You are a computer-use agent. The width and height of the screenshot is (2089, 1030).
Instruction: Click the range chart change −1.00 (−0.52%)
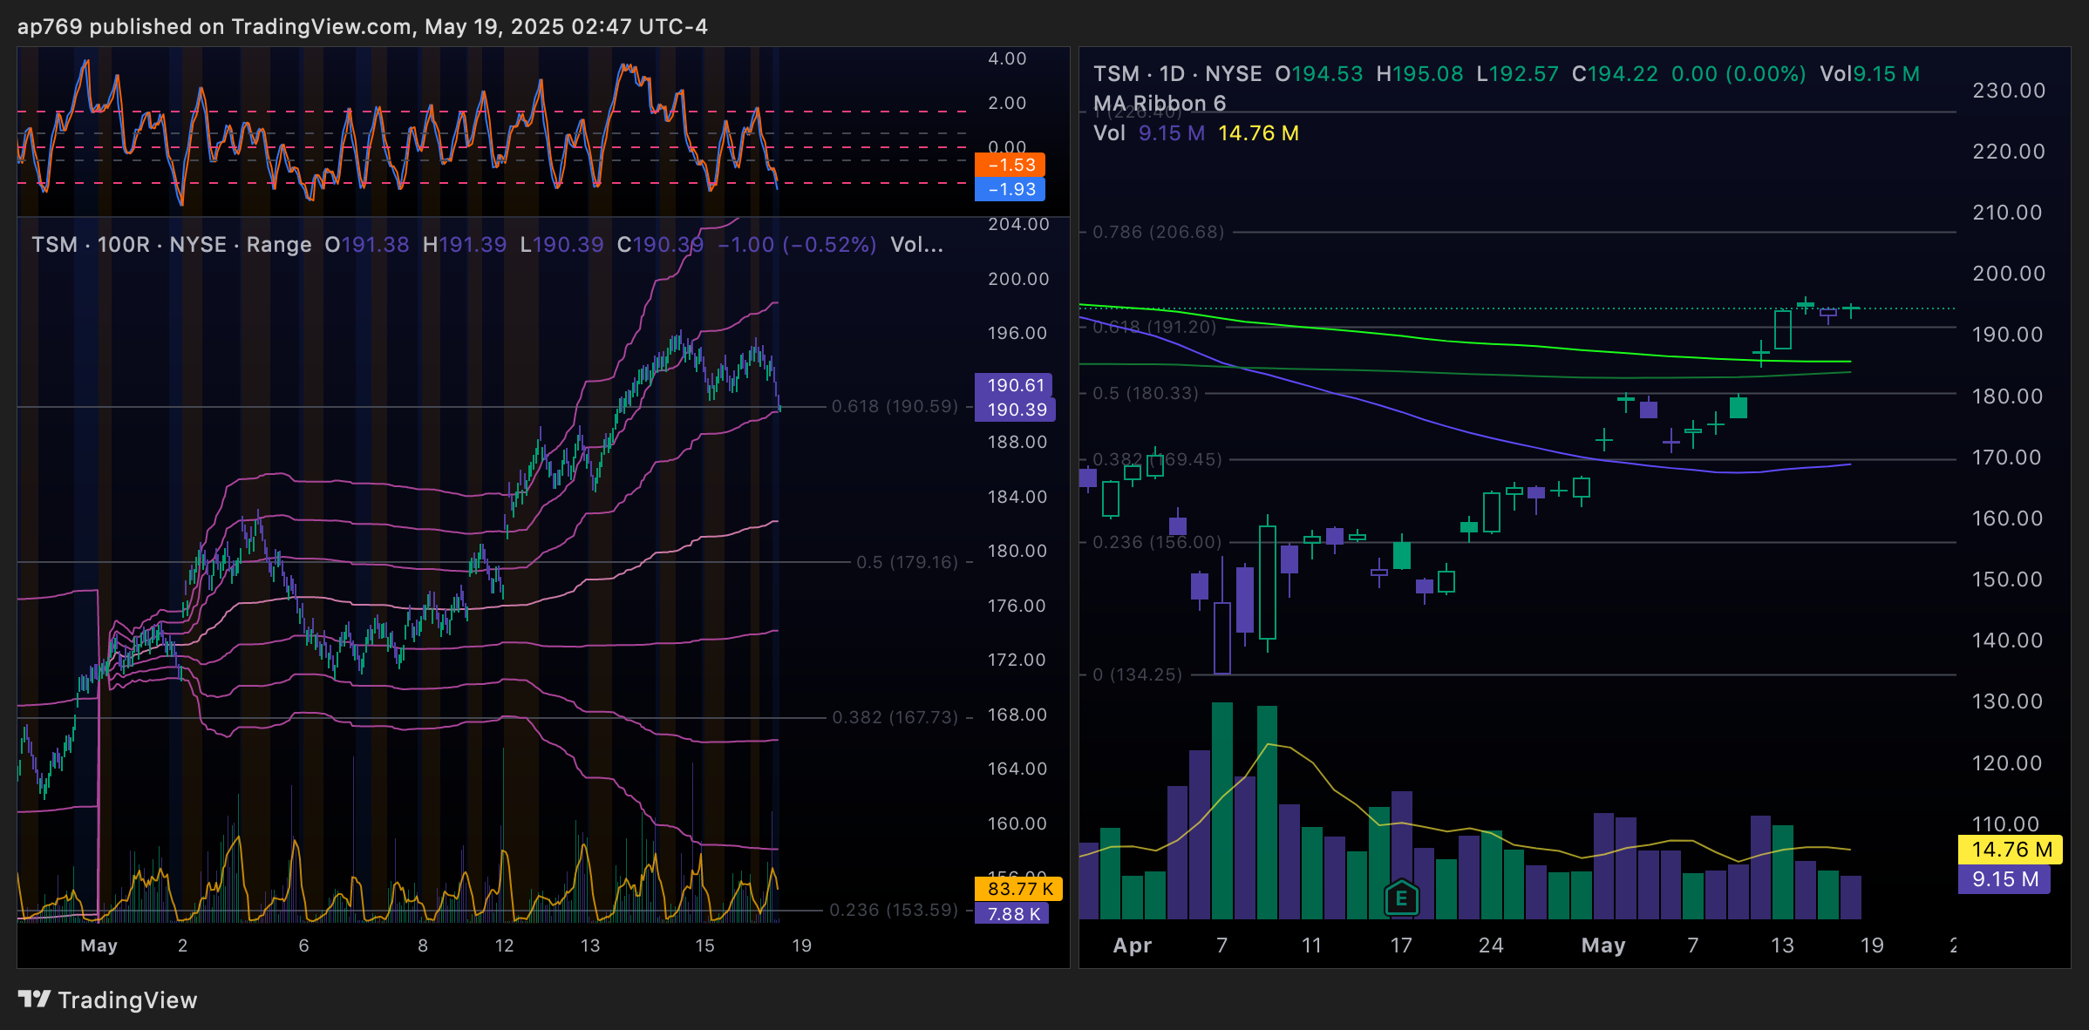(797, 245)
